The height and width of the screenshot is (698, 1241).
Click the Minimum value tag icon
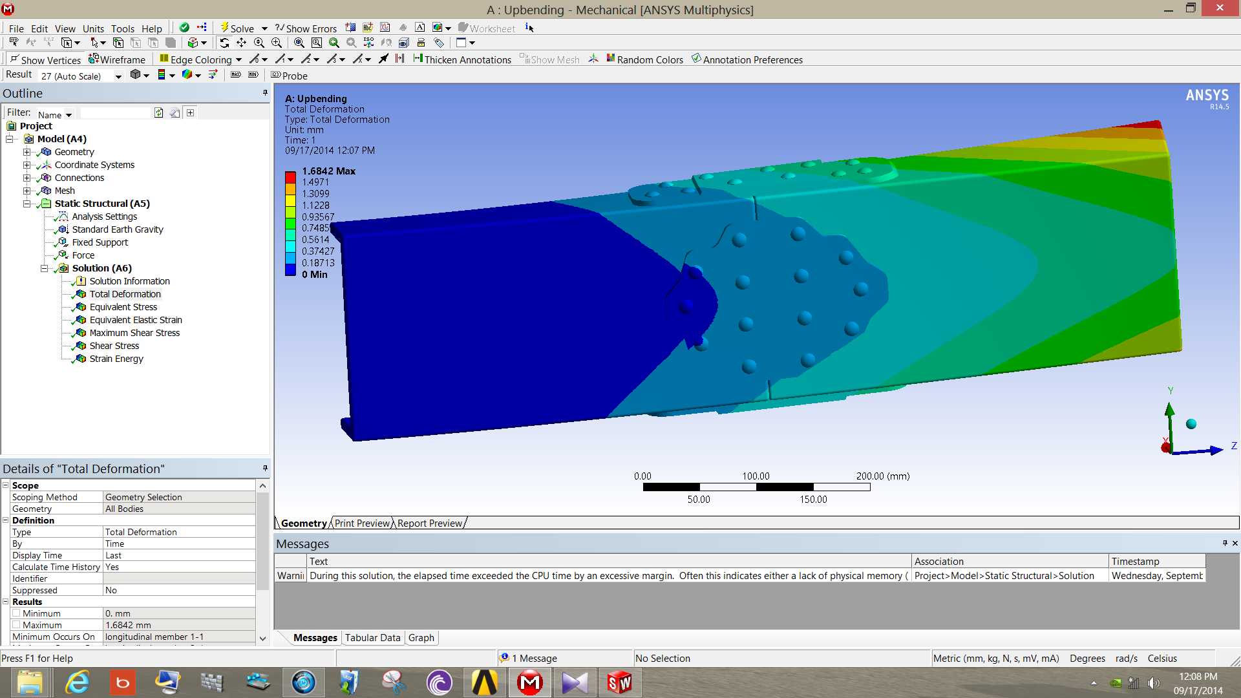(253, 75)
